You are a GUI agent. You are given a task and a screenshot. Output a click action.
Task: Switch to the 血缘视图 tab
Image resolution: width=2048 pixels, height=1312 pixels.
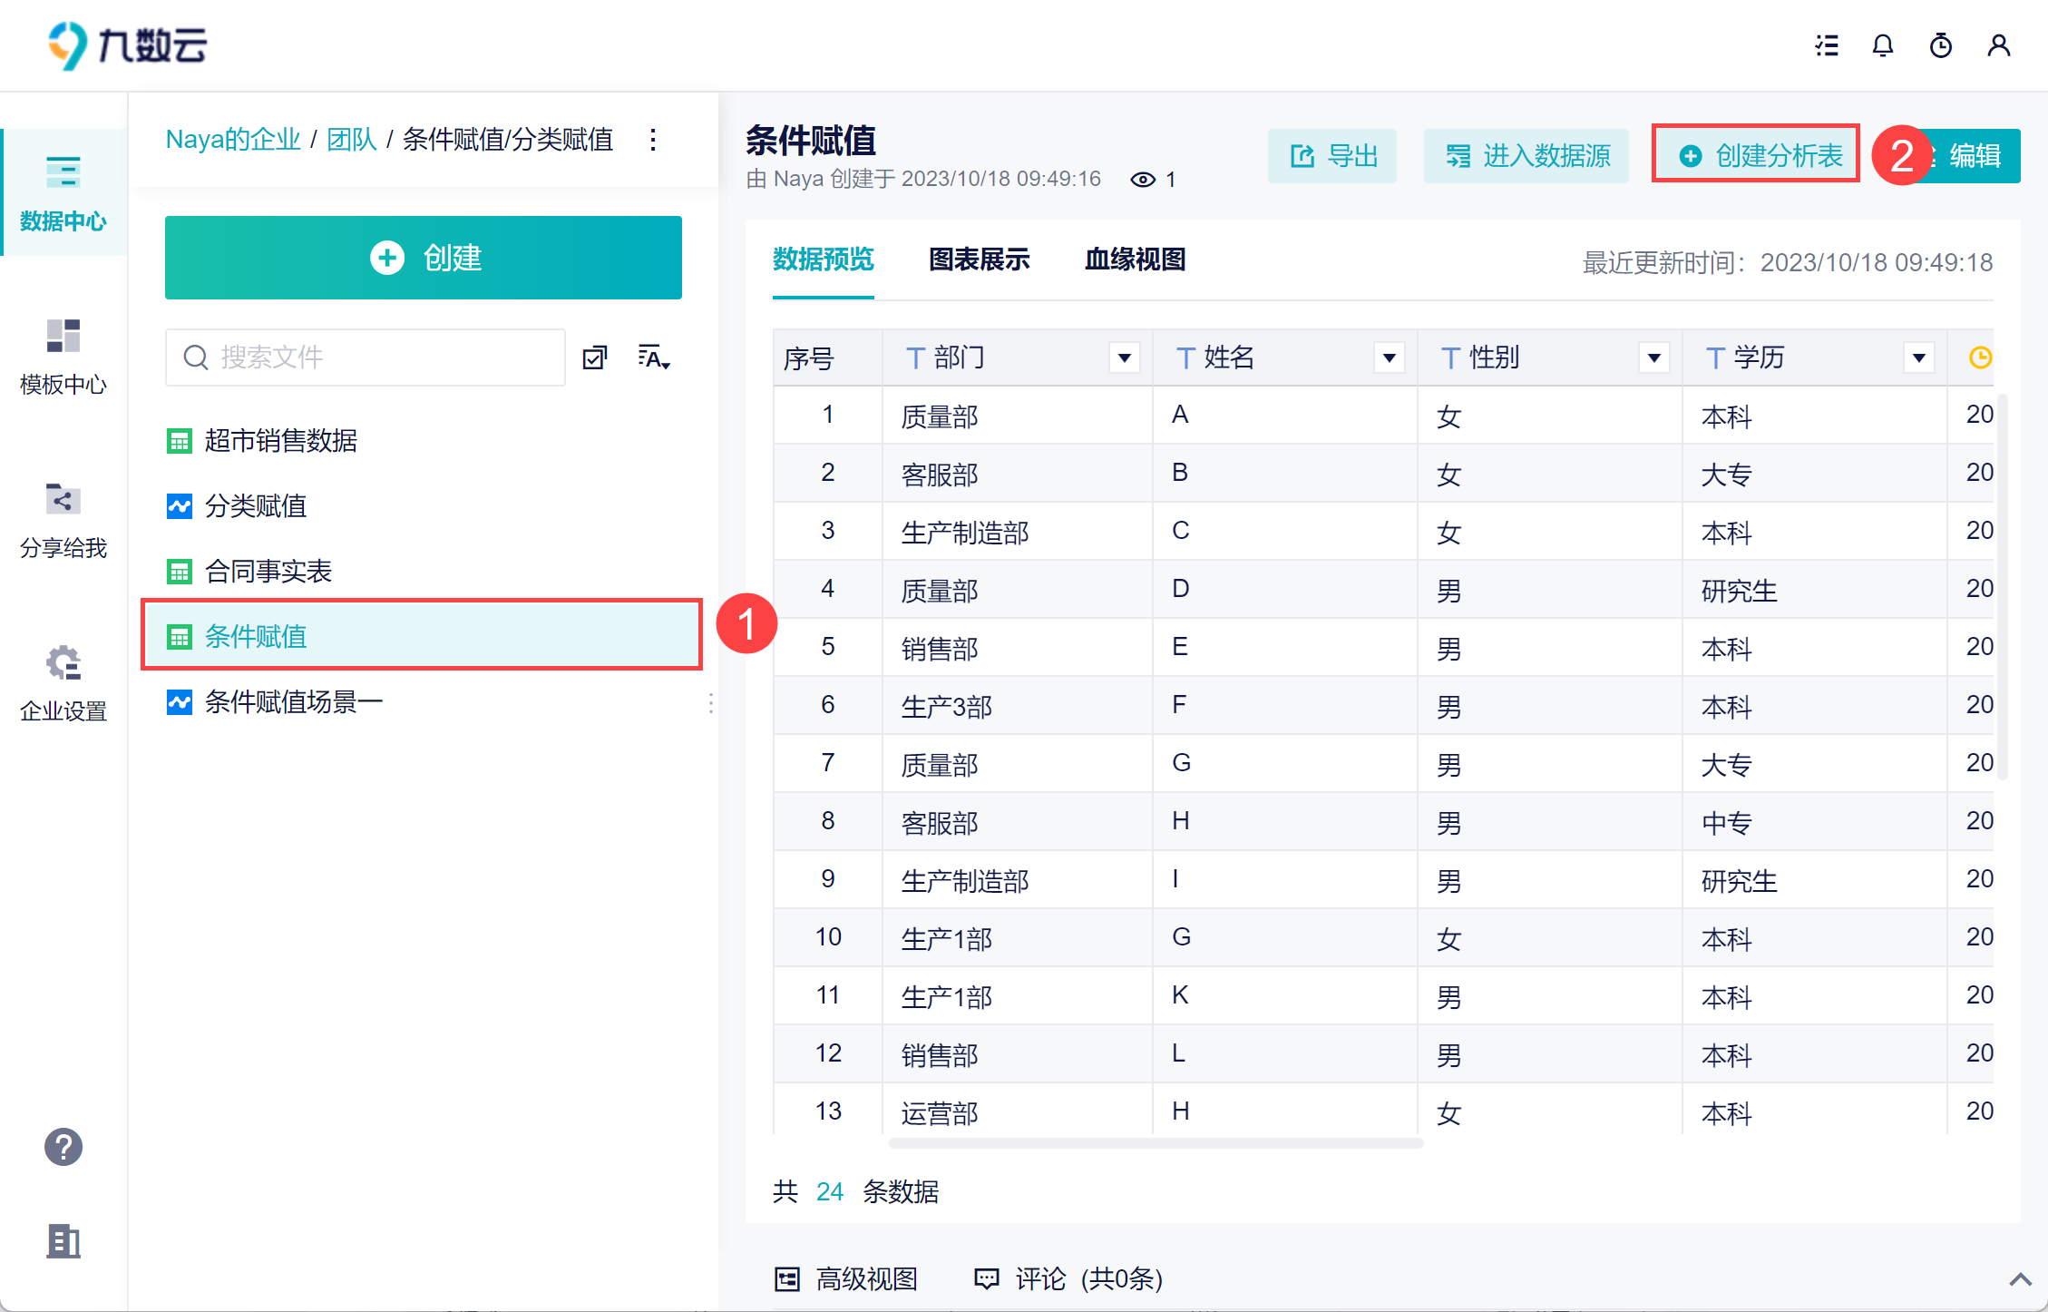coord(1135,260)
